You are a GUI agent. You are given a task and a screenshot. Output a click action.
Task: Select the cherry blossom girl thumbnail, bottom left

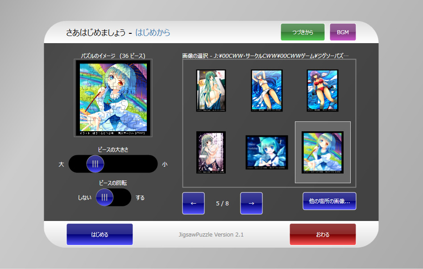coord(211,152)
